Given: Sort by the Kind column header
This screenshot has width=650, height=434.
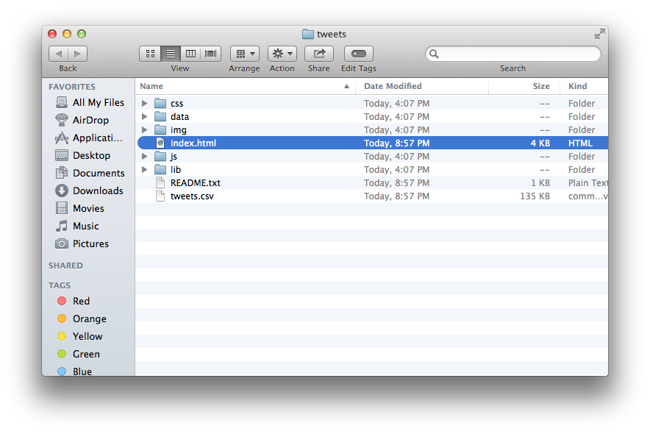Looking at the screenshot, I should click(x=585, y=86).
